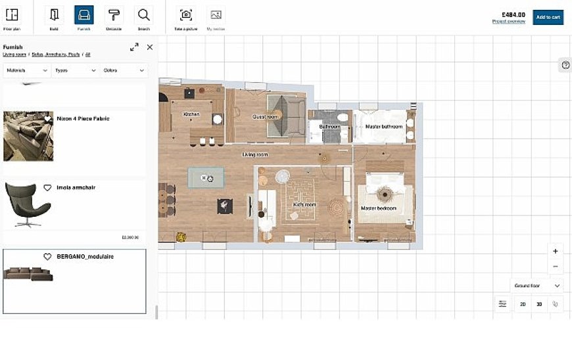
Task: Select the Kid's room label
Action: pyautogui.click(x=304, y=204)
